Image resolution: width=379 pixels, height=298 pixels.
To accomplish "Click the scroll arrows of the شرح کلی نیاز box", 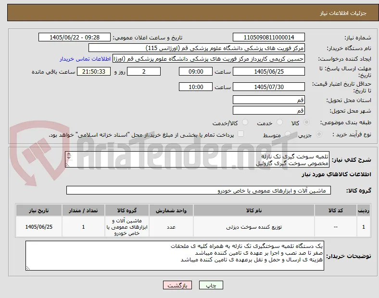I will coord(69,156).
